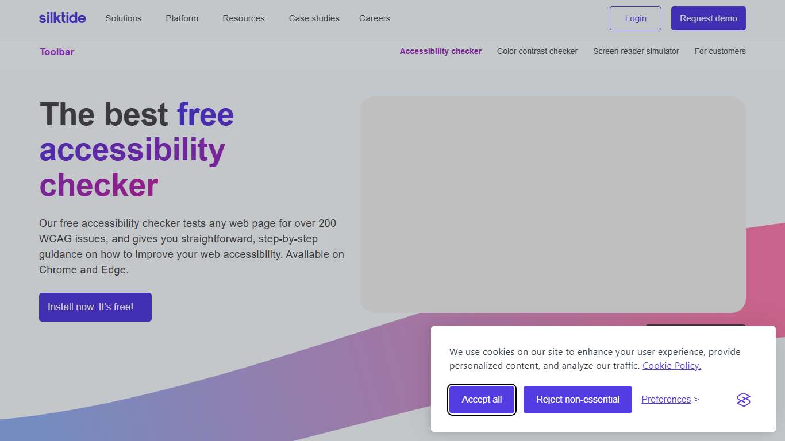Accept all cookies
Viewport: 785px width, 441px height.
482,399
